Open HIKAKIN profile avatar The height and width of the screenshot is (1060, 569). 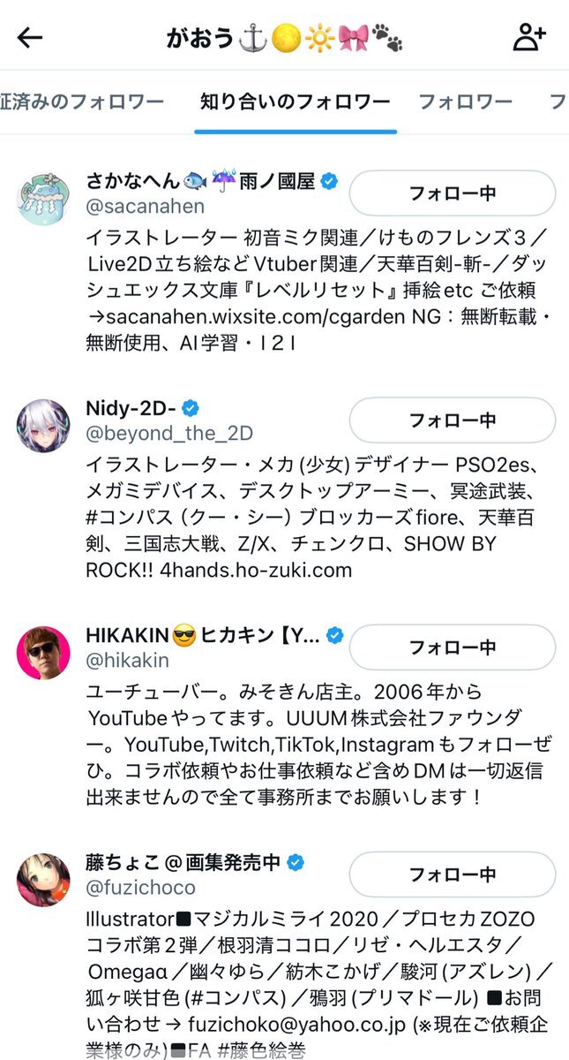[43, 653]
